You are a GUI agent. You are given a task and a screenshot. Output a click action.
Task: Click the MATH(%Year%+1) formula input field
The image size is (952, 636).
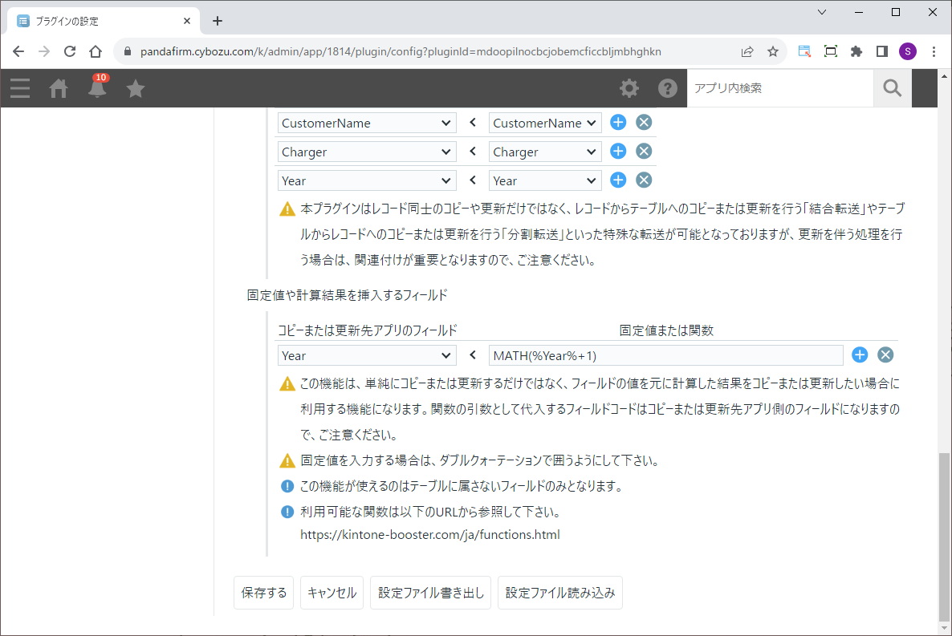(x=665, y=356)
